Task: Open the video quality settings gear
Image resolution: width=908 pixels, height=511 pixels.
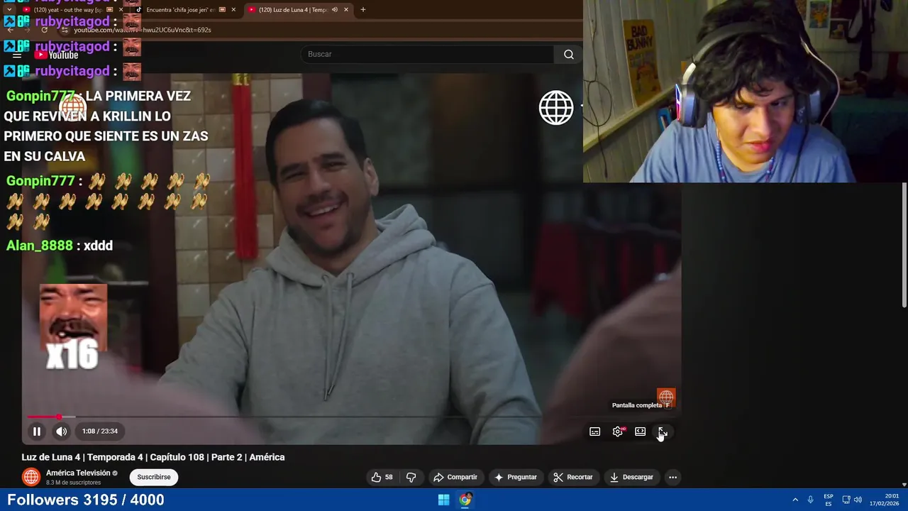Action: click(x=618, y=432)
